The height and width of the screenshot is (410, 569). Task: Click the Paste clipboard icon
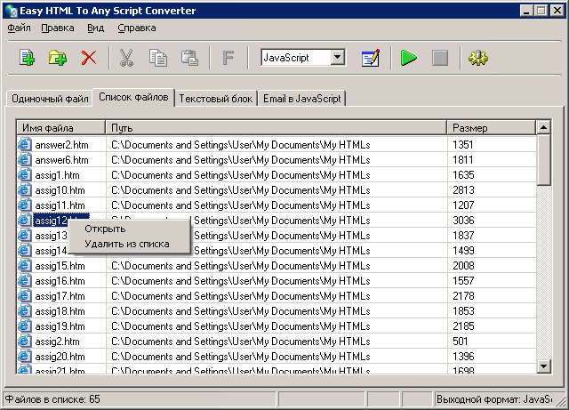(189, 58)
